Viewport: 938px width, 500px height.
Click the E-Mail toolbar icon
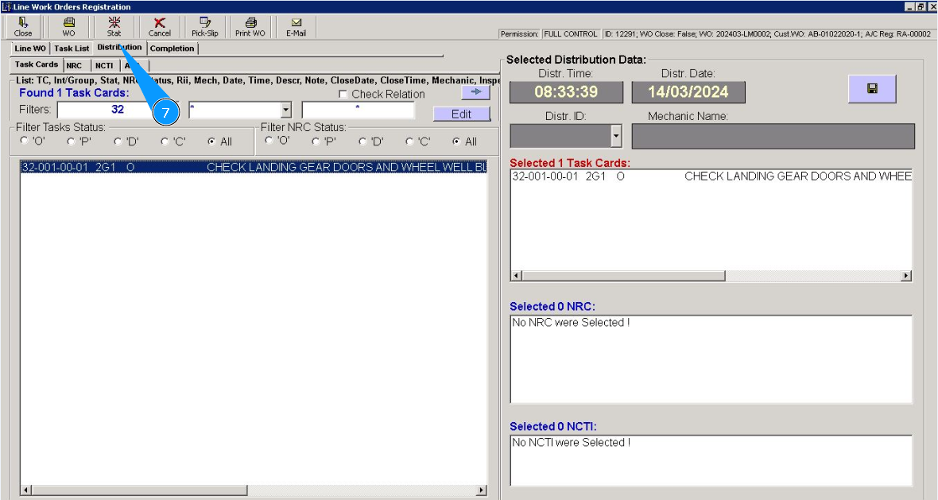pyautogui.click(x=297, y=27)
